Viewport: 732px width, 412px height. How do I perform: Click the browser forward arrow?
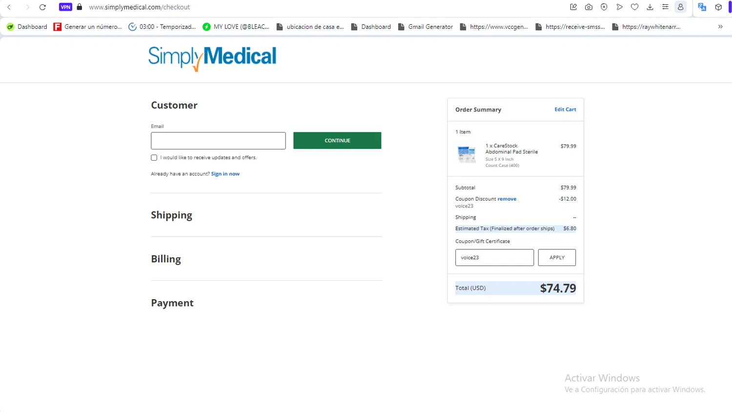(x=27, y=7)
